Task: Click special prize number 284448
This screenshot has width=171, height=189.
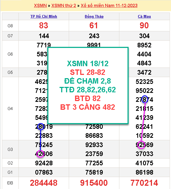Action: pyautogui.click(x=43, y=183)
